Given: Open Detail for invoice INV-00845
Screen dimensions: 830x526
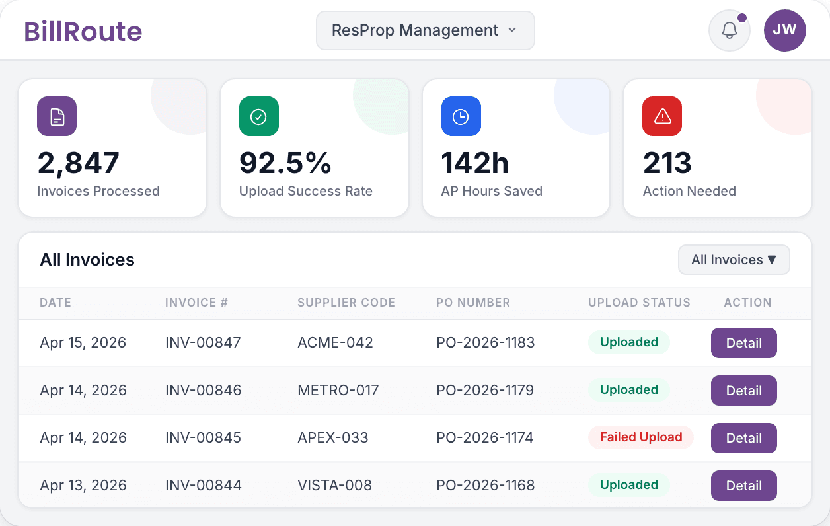Looking at the screenshot, I should coord(743,438).
